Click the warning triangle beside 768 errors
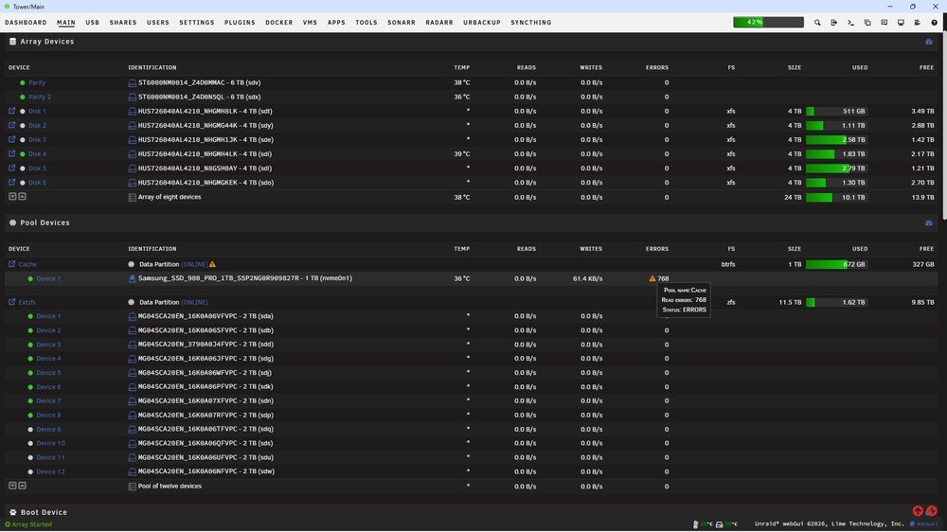947x532 pixels. point(652,278)
